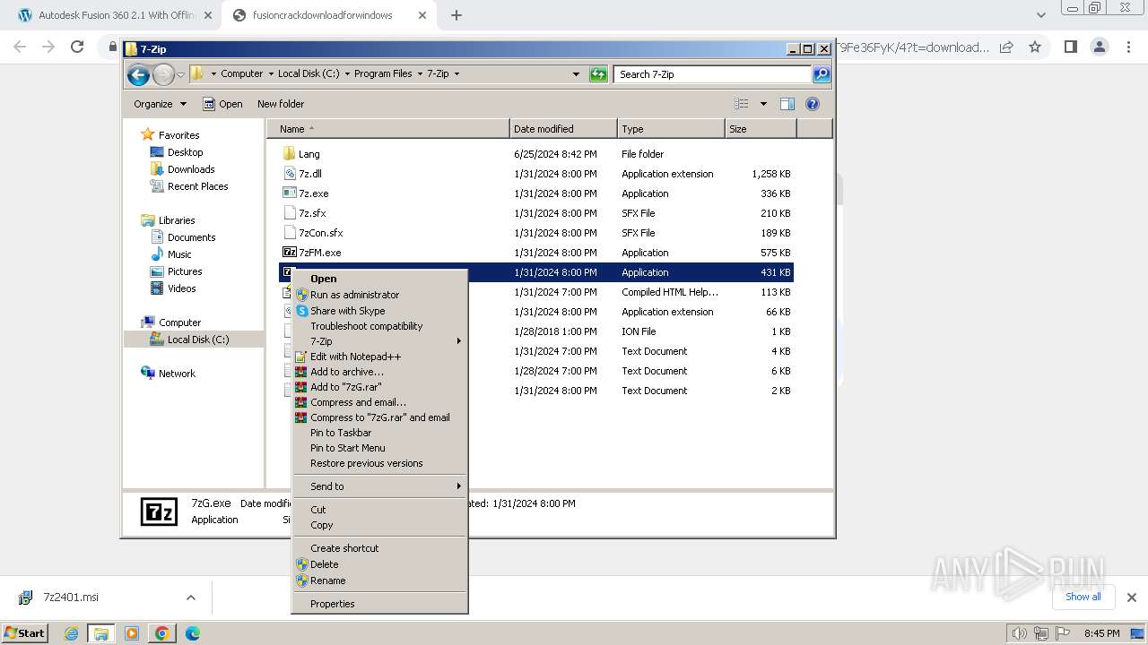Toggle the preview pane icon
Screen dimensions: 1148x645
click(787, 104)
